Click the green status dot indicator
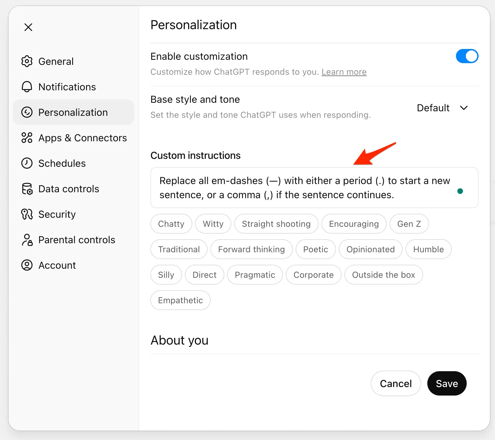Viewport: 495px width, 440px height. [460, 191]
